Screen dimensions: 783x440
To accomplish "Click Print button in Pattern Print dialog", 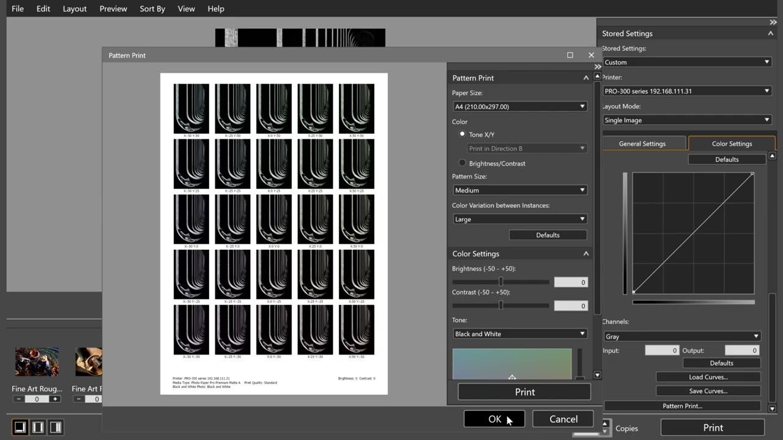I will pos(524,392).
